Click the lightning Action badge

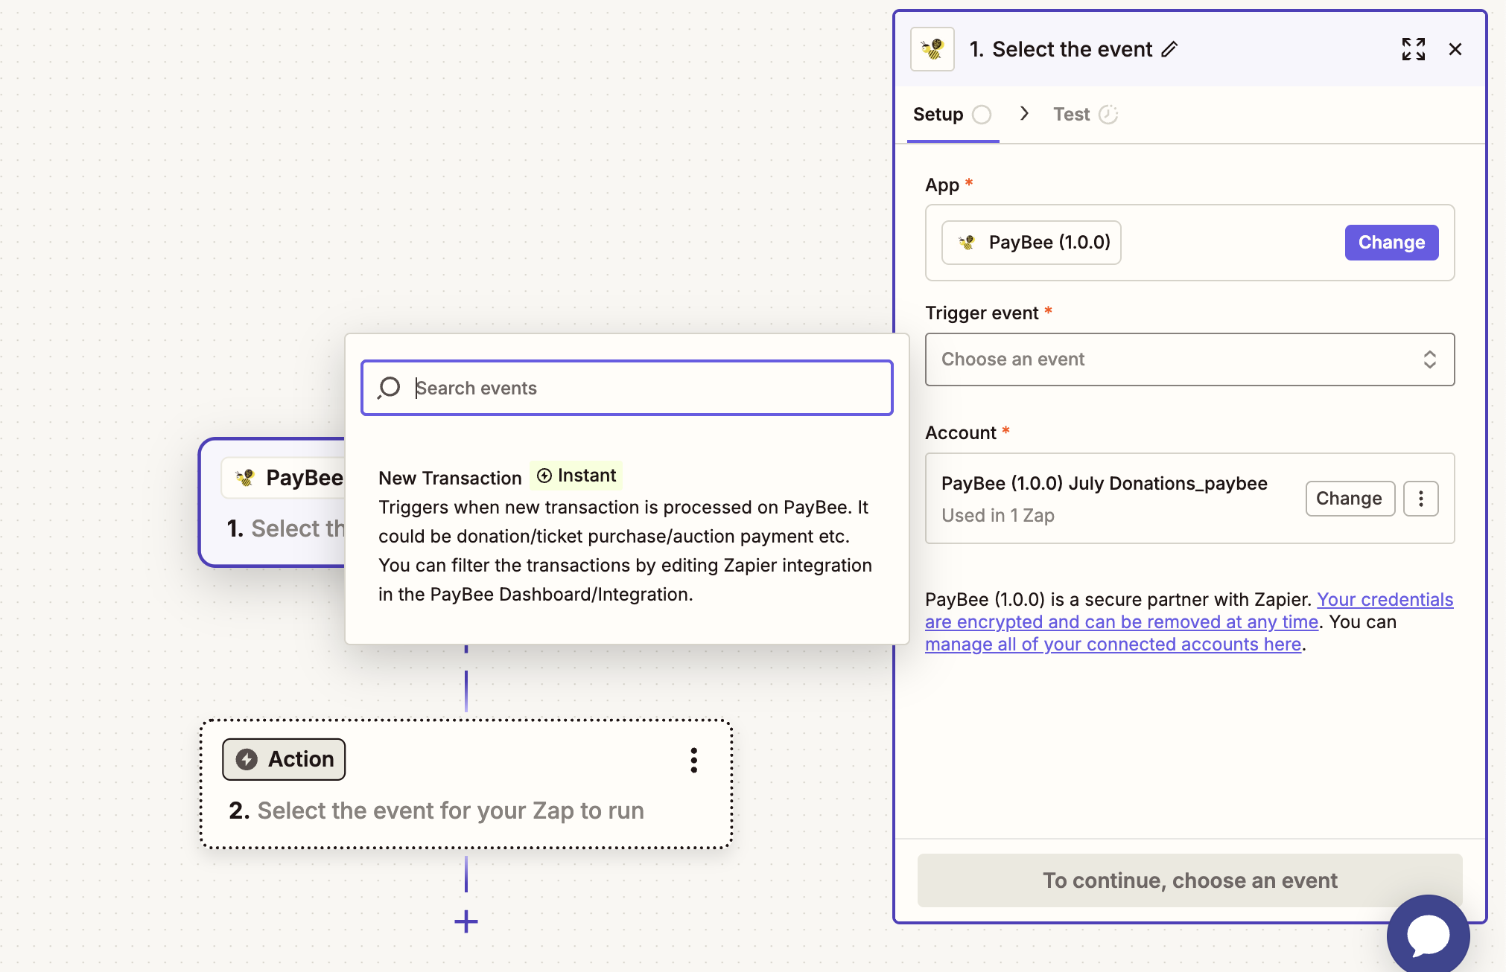[x=284, y=759]
